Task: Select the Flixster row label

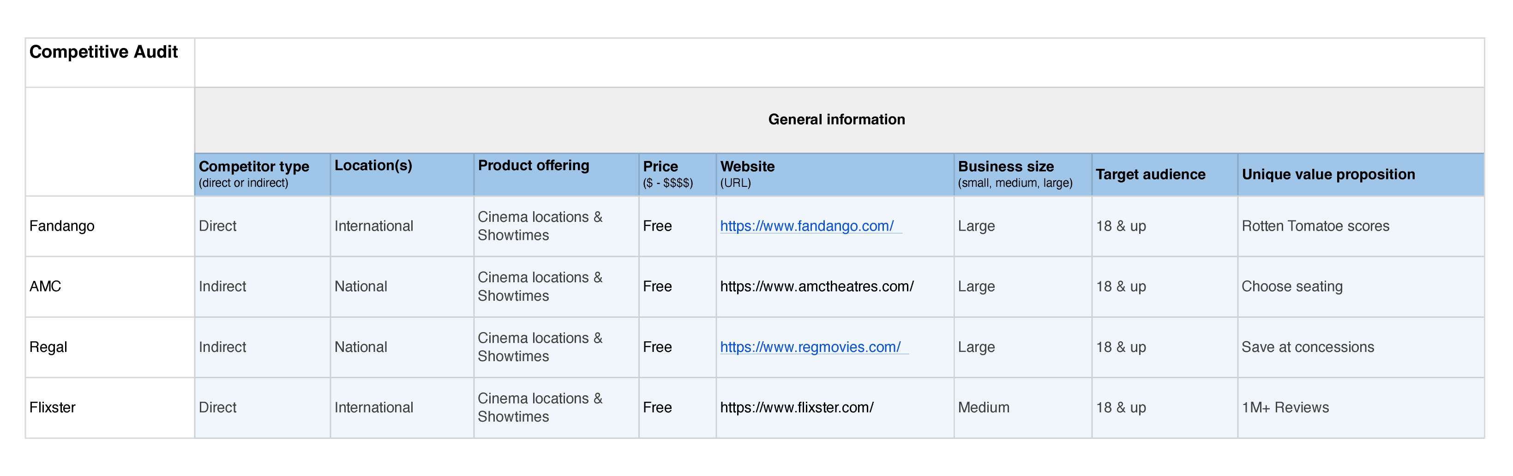Action: [x=52, y=407]
